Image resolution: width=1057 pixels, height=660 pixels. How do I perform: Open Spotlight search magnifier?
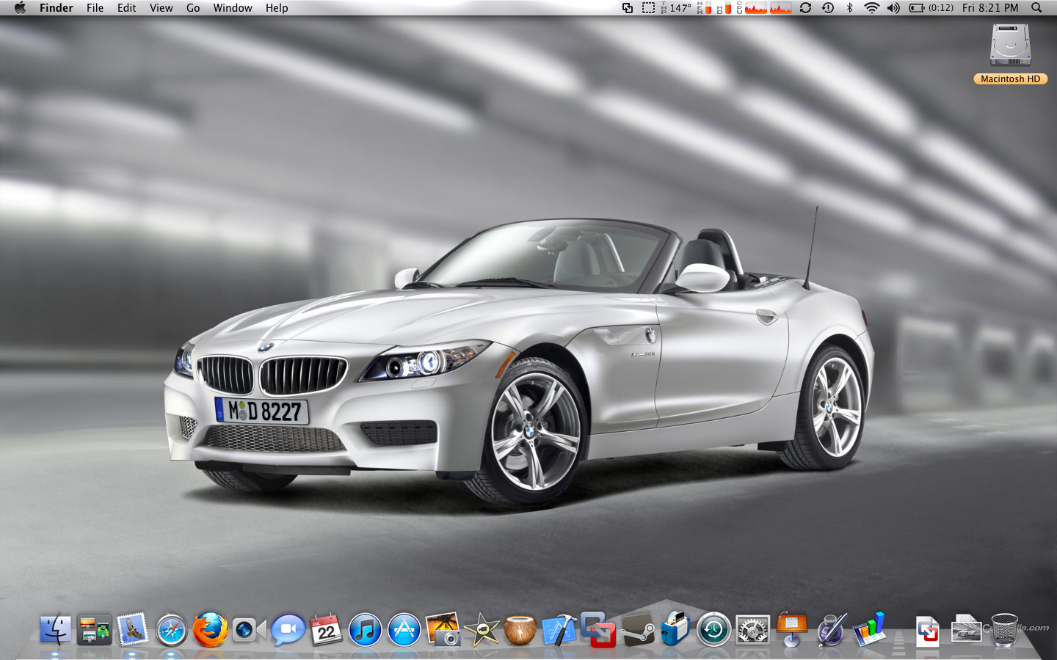click(1036, 8)
